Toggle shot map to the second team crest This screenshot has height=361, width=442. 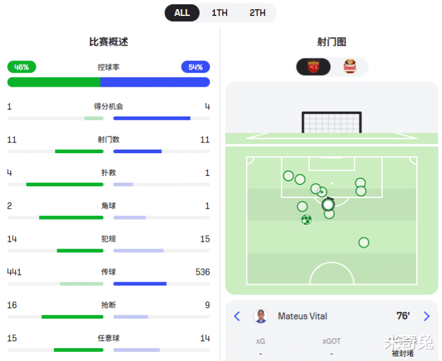(x=349, y=66)
